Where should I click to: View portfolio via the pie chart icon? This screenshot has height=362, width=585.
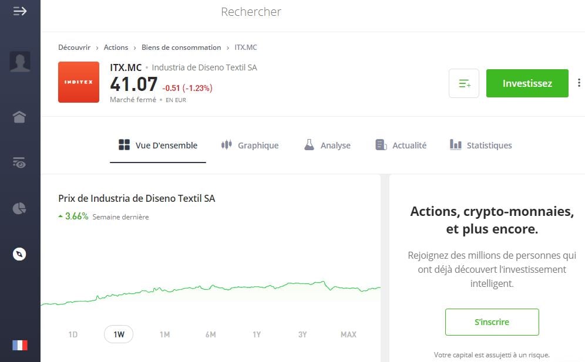pyautogui.click(x=20, y=208)
